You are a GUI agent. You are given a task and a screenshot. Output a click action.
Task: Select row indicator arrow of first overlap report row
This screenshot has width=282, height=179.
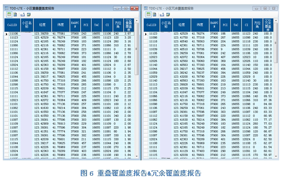click(x=7, y=34)
